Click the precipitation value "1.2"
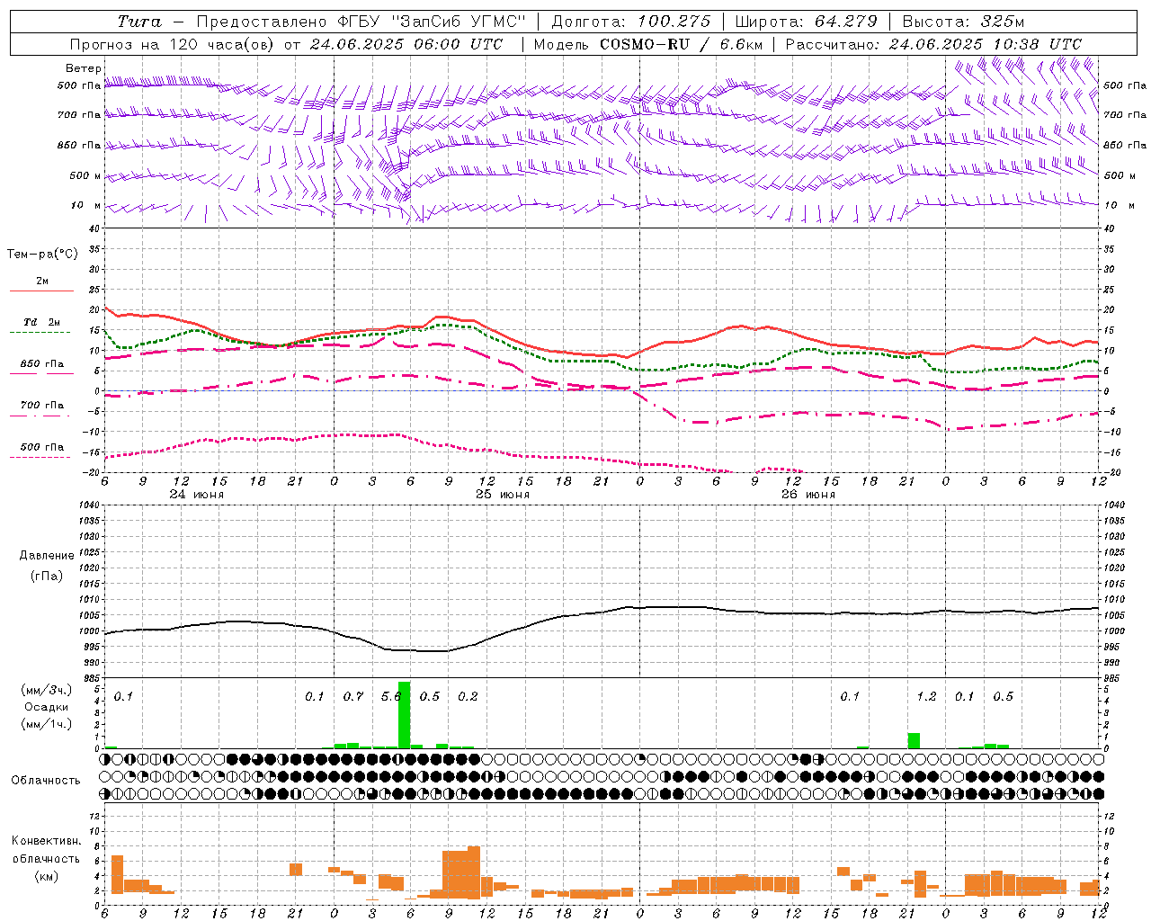Viewport: 1151px width, 921px height. pos(926,697)
